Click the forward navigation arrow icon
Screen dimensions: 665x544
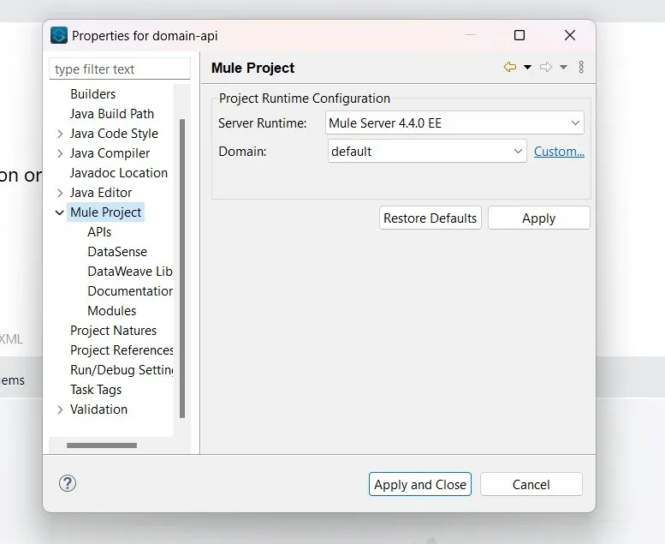click(x=546, y=67)
